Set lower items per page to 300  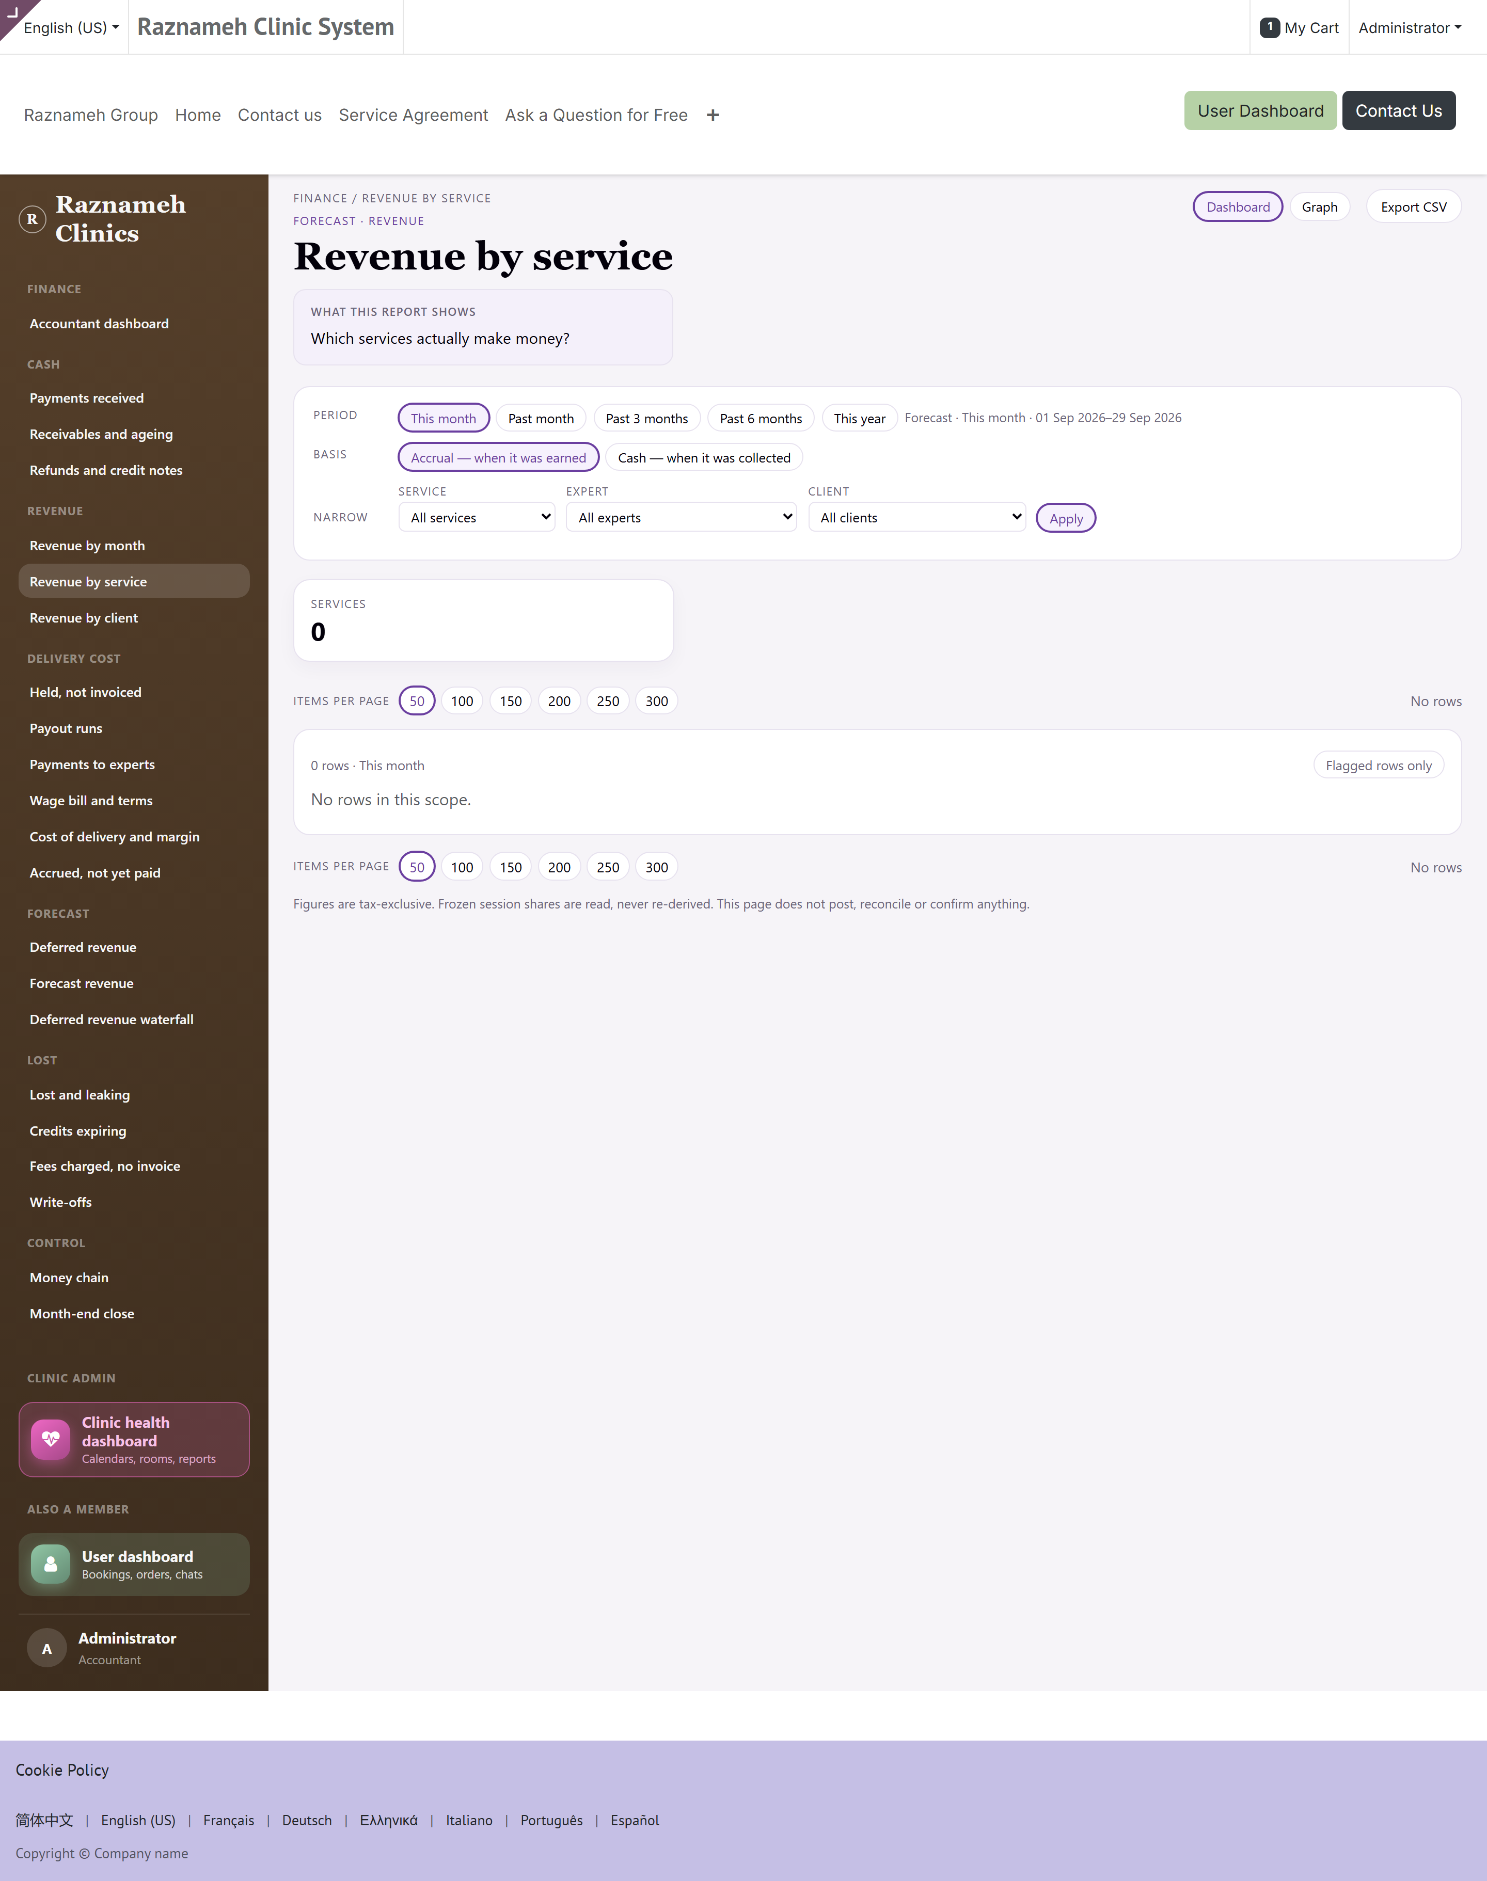[657, 867]
